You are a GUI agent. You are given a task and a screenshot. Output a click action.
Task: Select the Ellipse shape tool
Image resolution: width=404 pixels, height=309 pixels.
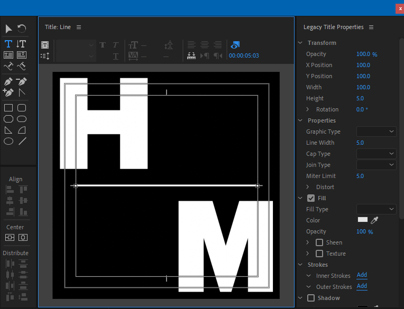8,141
